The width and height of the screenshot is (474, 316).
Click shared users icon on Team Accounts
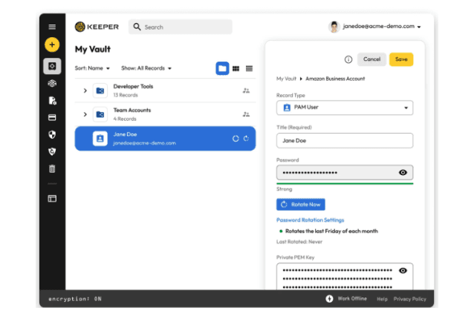coord(246,114)
